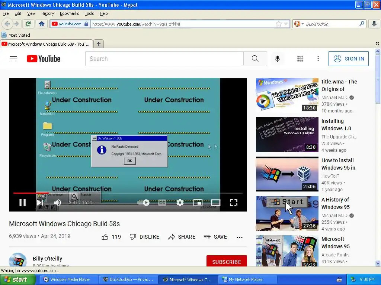This screenshot has width=381, height=285.
Task: Open YouTube hamburger guide menu
Action: (x=13, y=59)
